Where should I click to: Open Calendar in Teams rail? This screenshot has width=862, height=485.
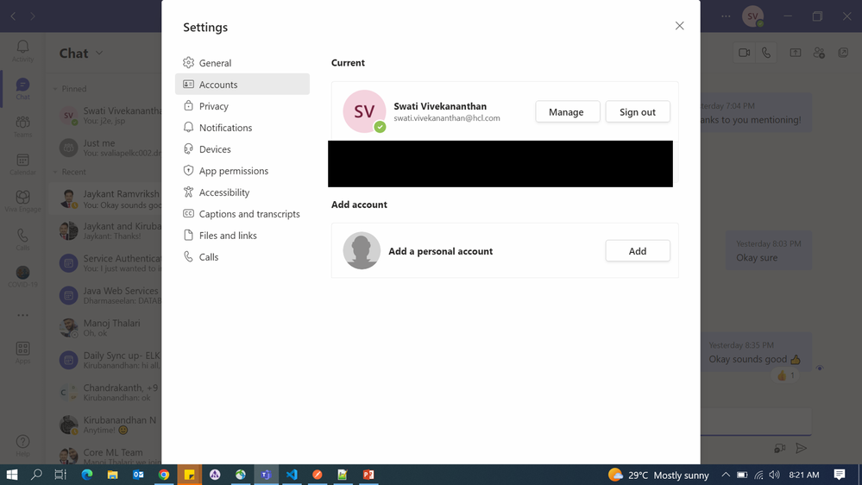(x=22, y=164)
